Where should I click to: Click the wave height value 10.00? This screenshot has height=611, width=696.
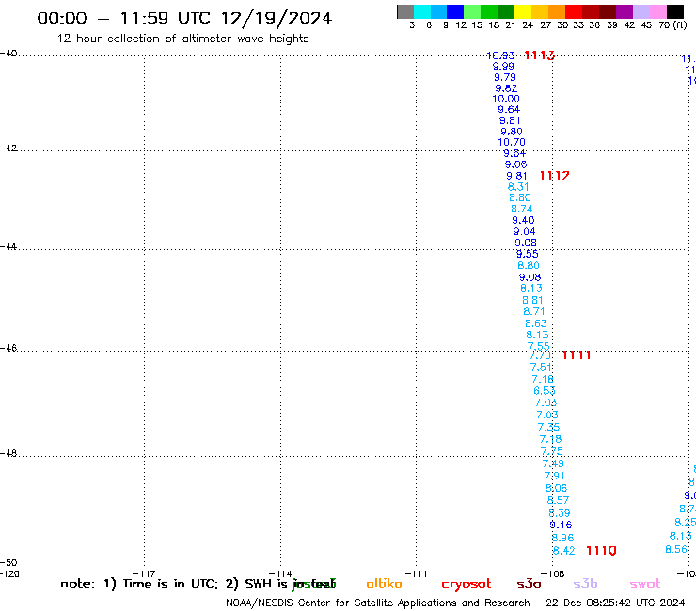point(506,99)
